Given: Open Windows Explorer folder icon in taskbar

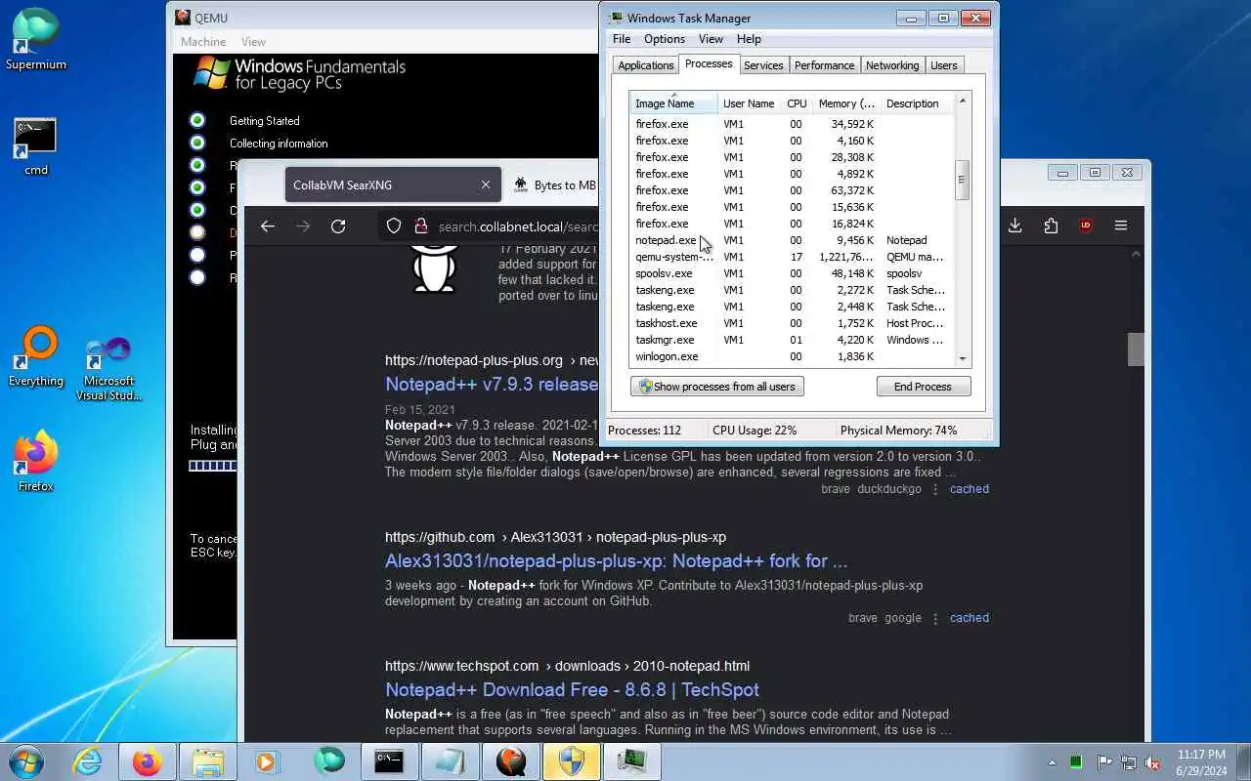Looking at the screenshot, I should pyautogui.click(x=208, y=760).
